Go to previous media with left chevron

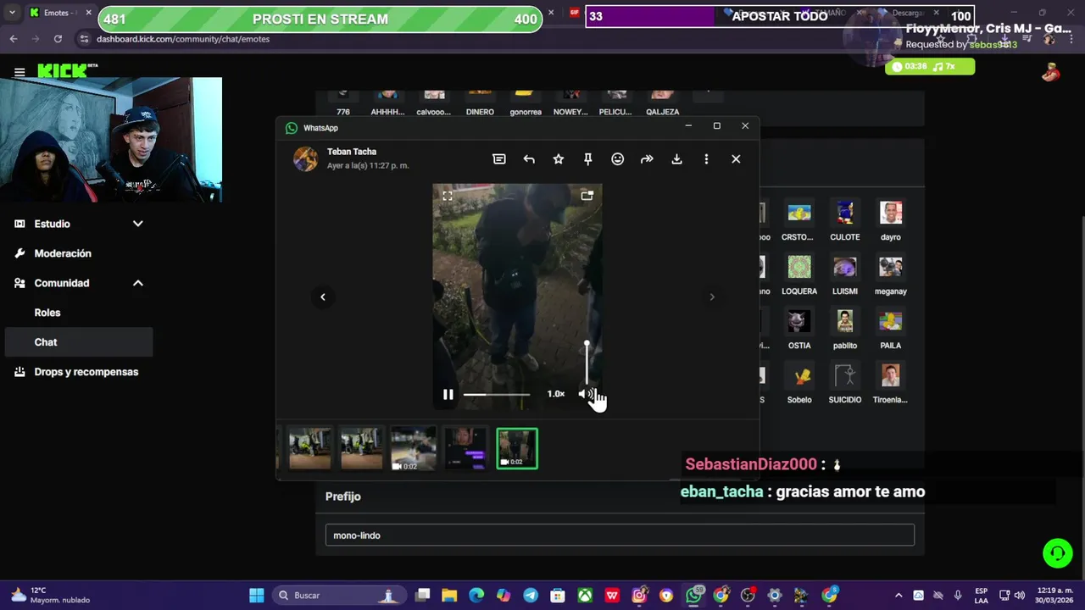point(323,297)
